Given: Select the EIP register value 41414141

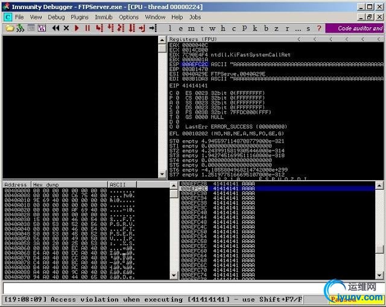Looking at the screenshot, I should [195, 86].
